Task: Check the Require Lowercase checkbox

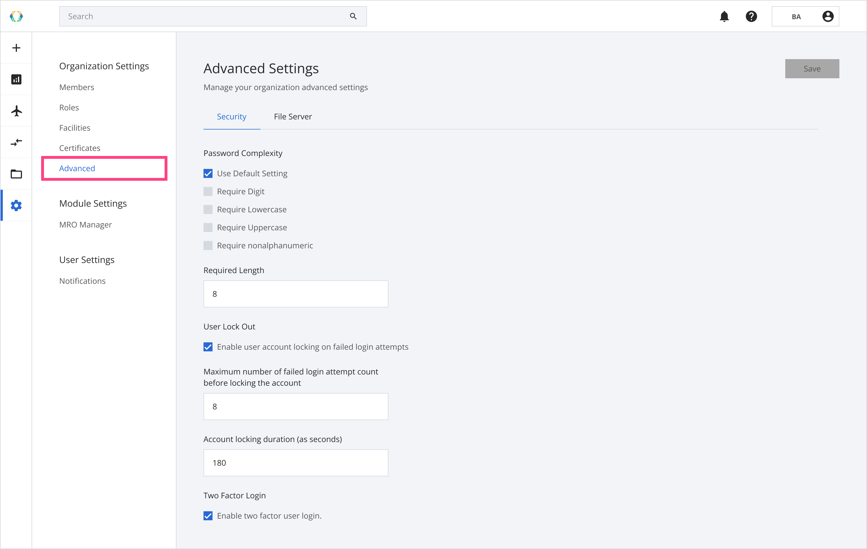Action: tap(208, 209)
